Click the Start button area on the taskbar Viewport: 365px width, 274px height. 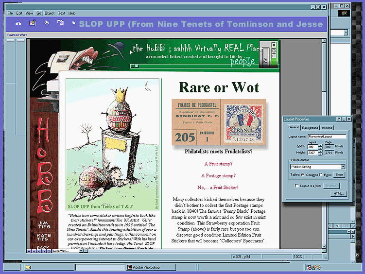[x=12, y=267]
